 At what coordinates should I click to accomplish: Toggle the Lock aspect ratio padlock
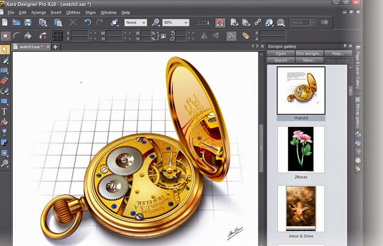click(x=163, y=36)
